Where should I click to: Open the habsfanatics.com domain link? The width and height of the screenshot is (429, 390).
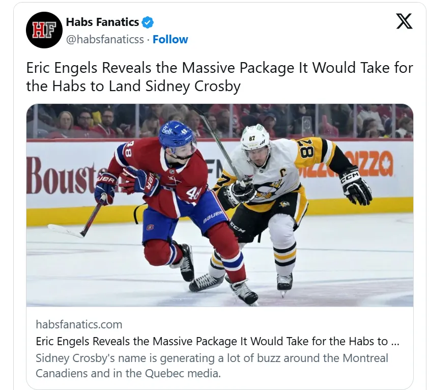pos(79,325)
